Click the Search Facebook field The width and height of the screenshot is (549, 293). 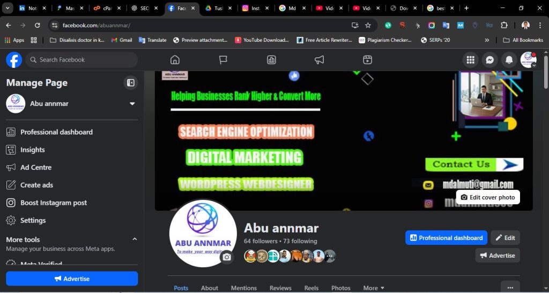[81, 60]
